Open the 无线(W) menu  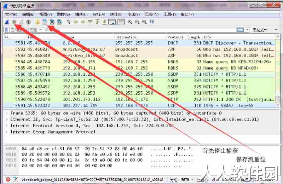[x=151, y=14]
